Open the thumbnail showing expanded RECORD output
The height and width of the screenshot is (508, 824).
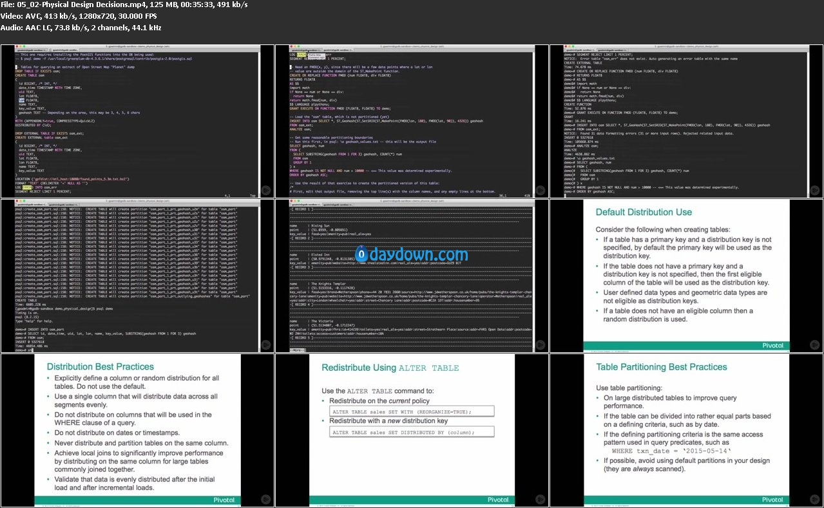pyautogui.click(x=412, y=276)
